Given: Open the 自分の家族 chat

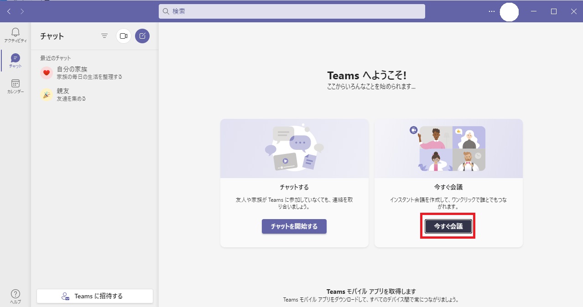Looking at the screenshot, I should pos(95,73).
